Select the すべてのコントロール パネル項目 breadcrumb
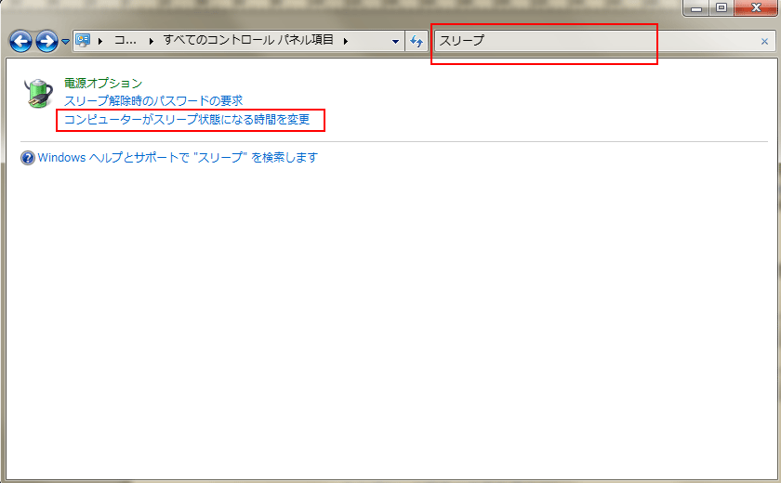Viewport: 781px width, 483px height. (x=249, y=41)
